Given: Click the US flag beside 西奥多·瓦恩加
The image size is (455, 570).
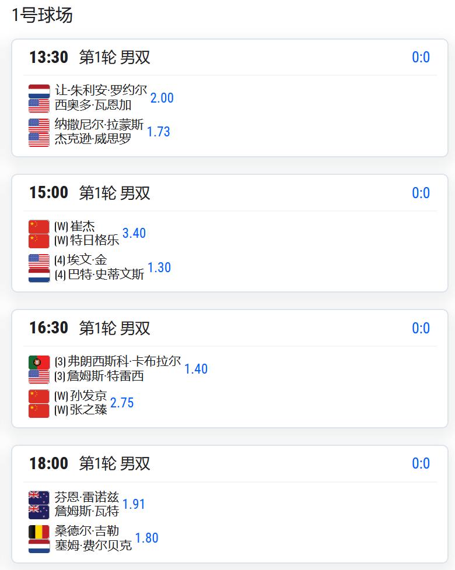Looking at the screenshot, I should tap(39, 105).
